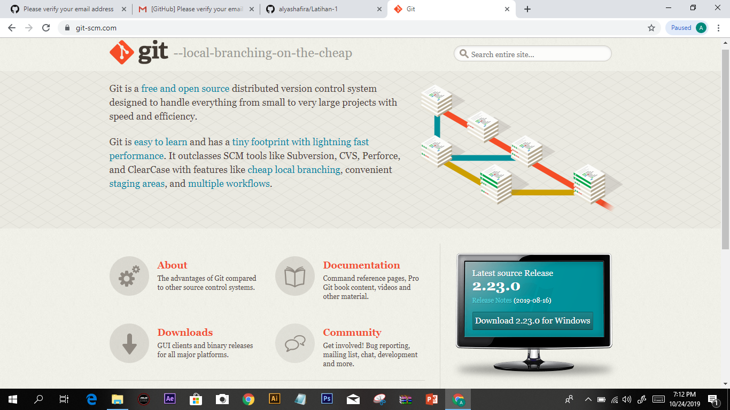Viewport: 730px width, 410px height.
Task: Open the Paused sync profile menu
Action: (x=686, y=27)
